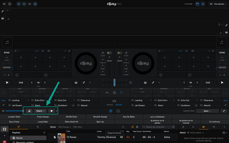Open the 124.0 BPM dropdown

coord(40,111)
